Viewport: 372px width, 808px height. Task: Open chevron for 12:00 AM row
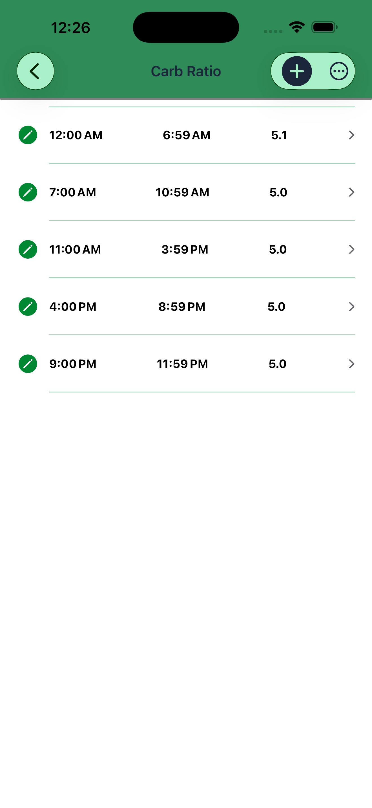352,135
